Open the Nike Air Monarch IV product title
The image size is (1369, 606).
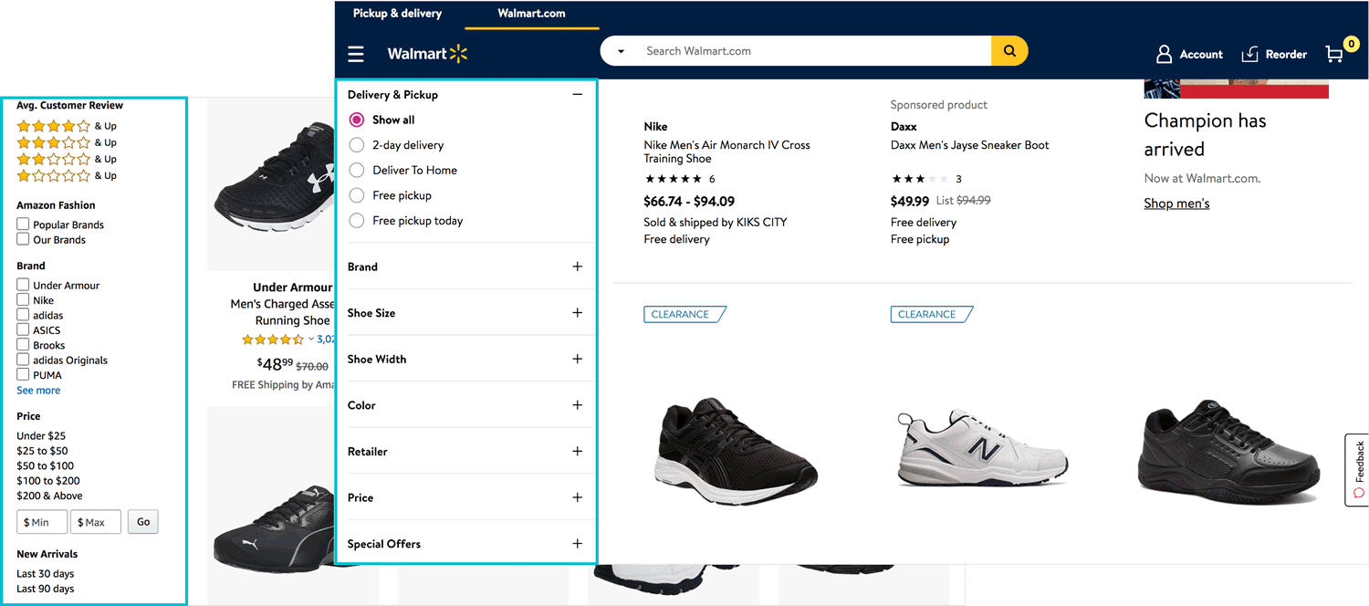726,151
